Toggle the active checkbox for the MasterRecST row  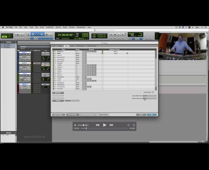54,85
